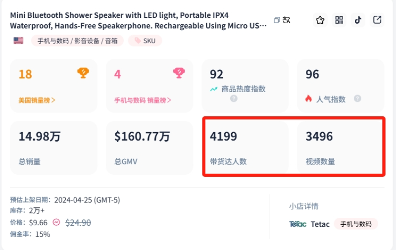Click the translate title icon
The width and height of the screenshot is (396, 250).
coord(286,20)
